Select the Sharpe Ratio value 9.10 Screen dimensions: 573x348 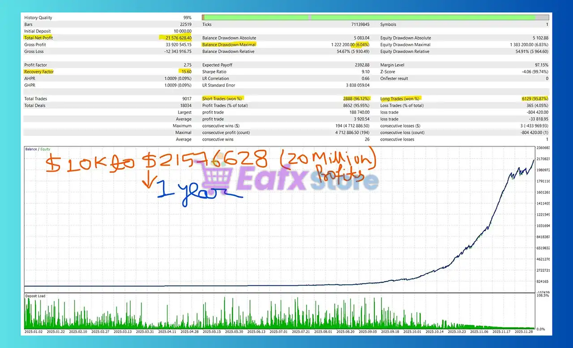tap(365, 72)
